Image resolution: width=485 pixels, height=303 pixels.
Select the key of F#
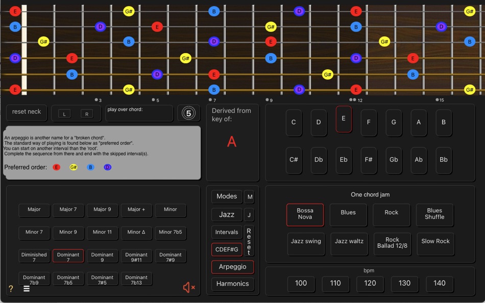tap(369, 160)
